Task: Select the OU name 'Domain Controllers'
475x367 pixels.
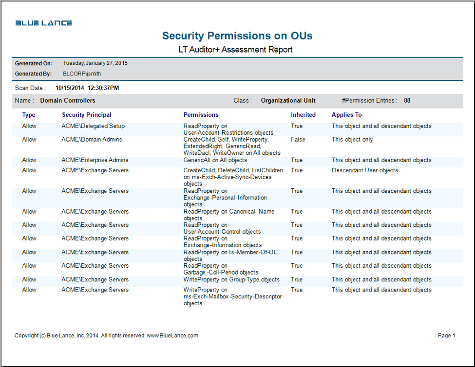Action: tap(68, 101)
